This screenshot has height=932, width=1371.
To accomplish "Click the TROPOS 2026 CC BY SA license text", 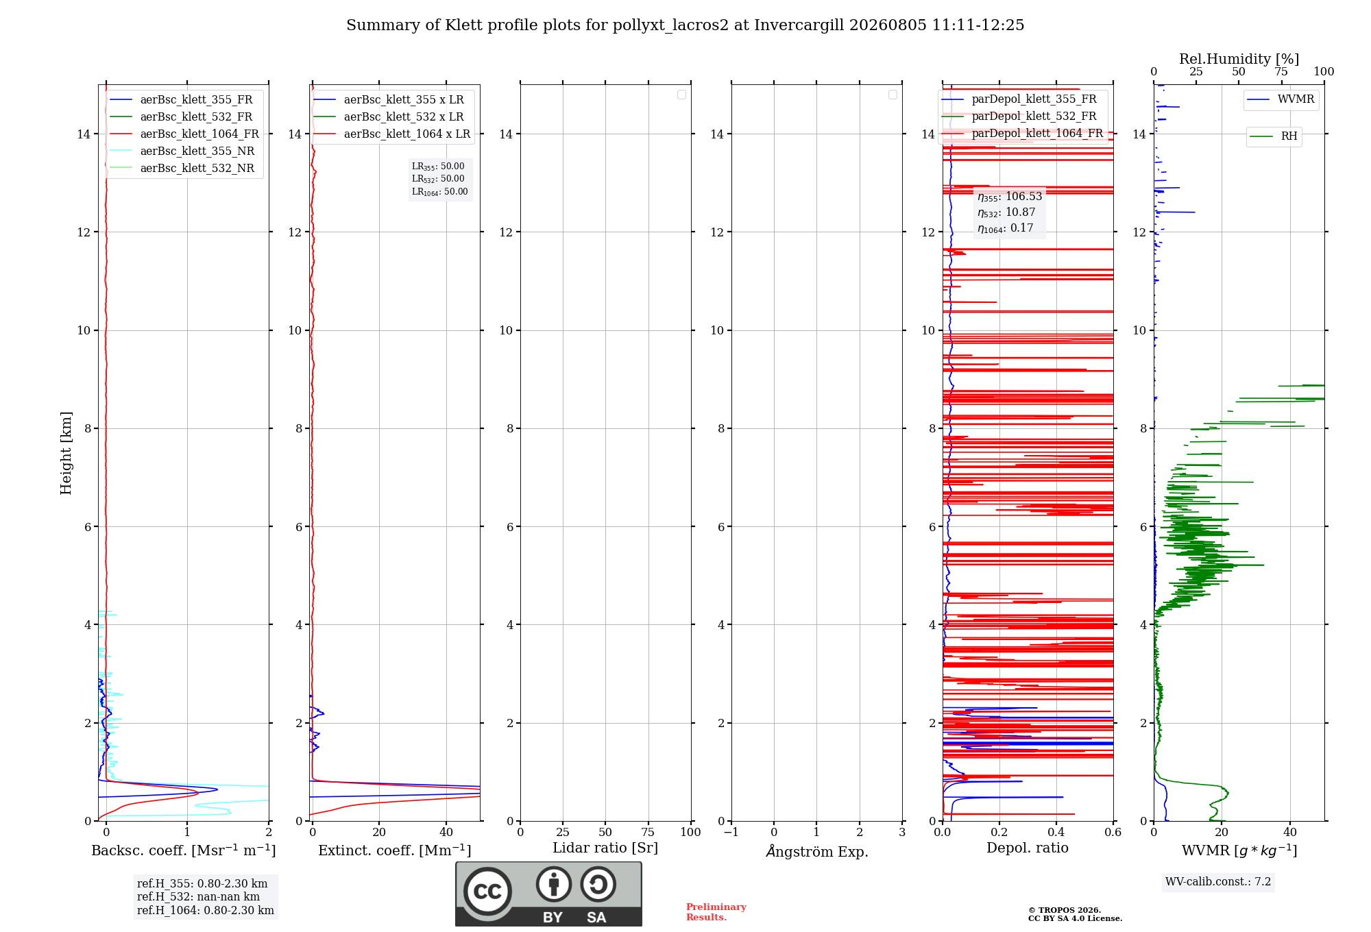I will (1075, 914).
